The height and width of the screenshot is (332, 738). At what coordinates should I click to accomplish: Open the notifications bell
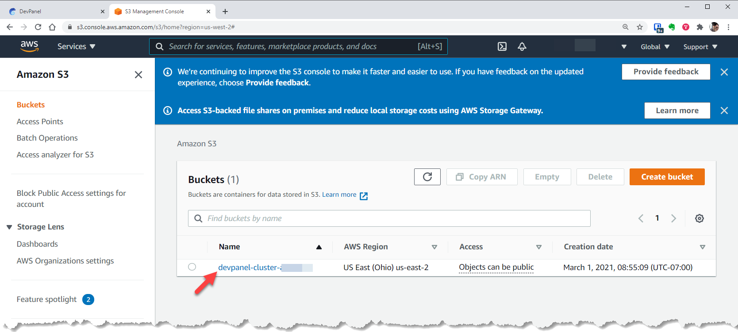point(522,46)
